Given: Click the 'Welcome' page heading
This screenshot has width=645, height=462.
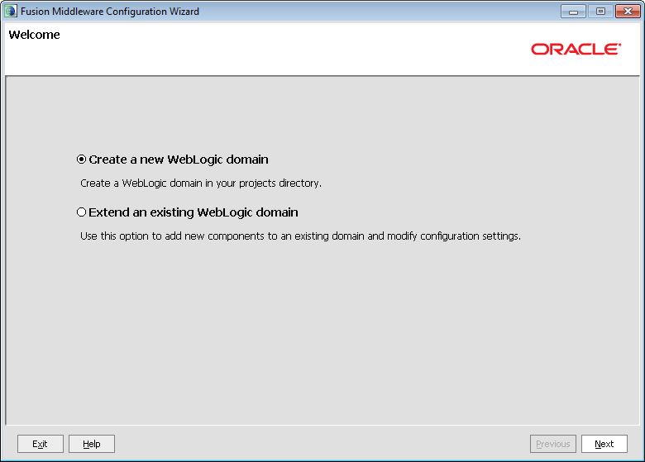Looking at the screenshot, I should click(34, 35).
